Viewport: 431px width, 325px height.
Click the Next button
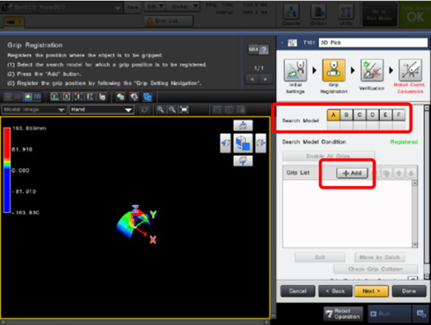pyautogui.click(x=371, y=291)
